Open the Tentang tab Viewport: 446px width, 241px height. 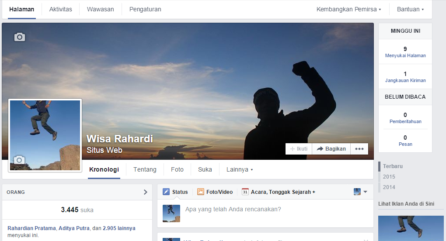(x=145, y=169)
